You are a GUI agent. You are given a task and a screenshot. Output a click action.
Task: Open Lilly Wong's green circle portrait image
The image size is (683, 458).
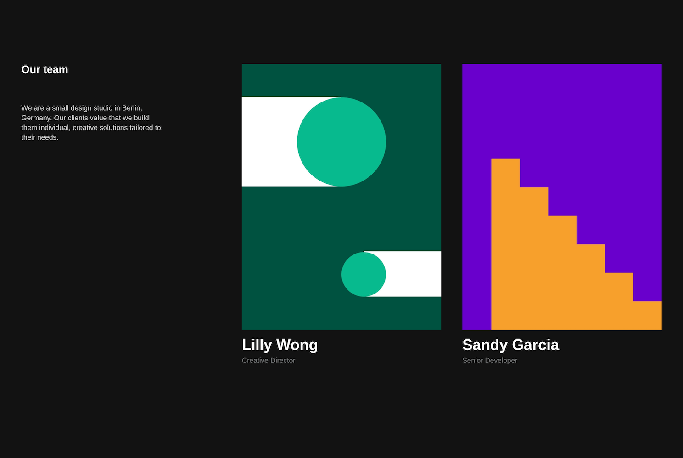coord(341,197)
